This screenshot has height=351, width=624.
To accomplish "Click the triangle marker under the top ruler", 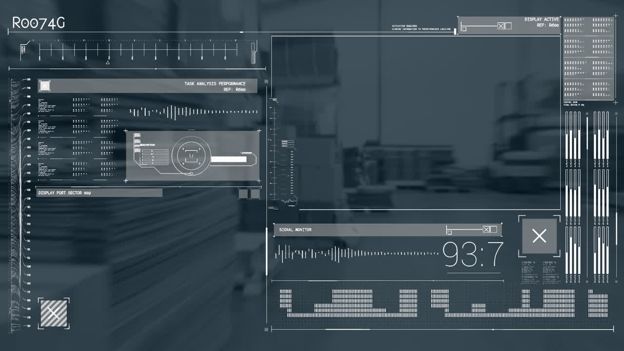I will 108,62.
